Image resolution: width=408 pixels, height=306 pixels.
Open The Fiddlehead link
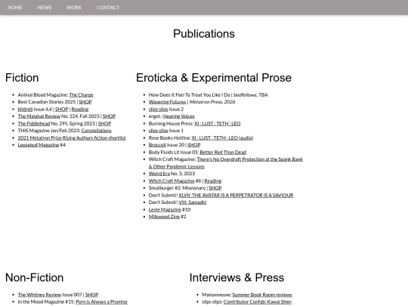coord(34,124)
